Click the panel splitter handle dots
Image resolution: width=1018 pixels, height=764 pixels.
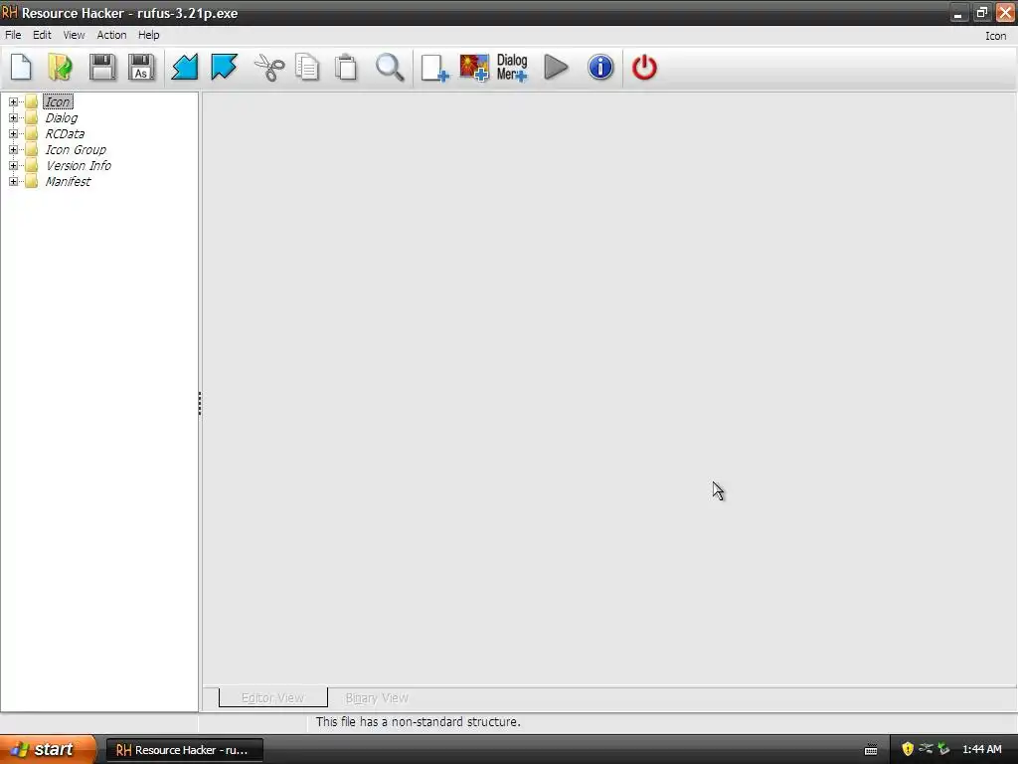(x=199, y=404)
